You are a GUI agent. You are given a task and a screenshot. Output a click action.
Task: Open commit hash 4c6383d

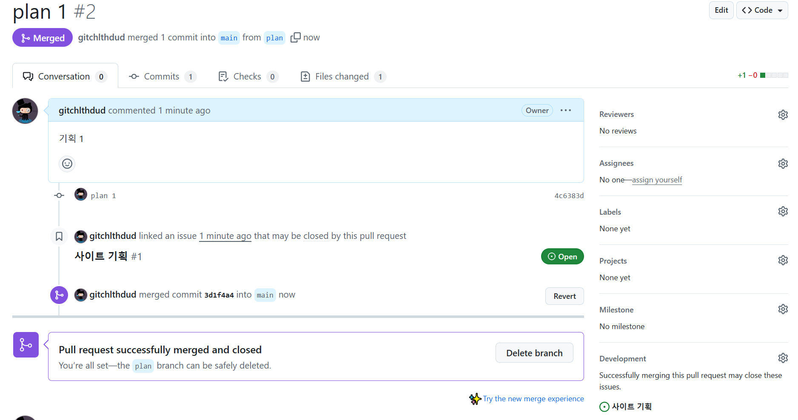click(569, 196)
